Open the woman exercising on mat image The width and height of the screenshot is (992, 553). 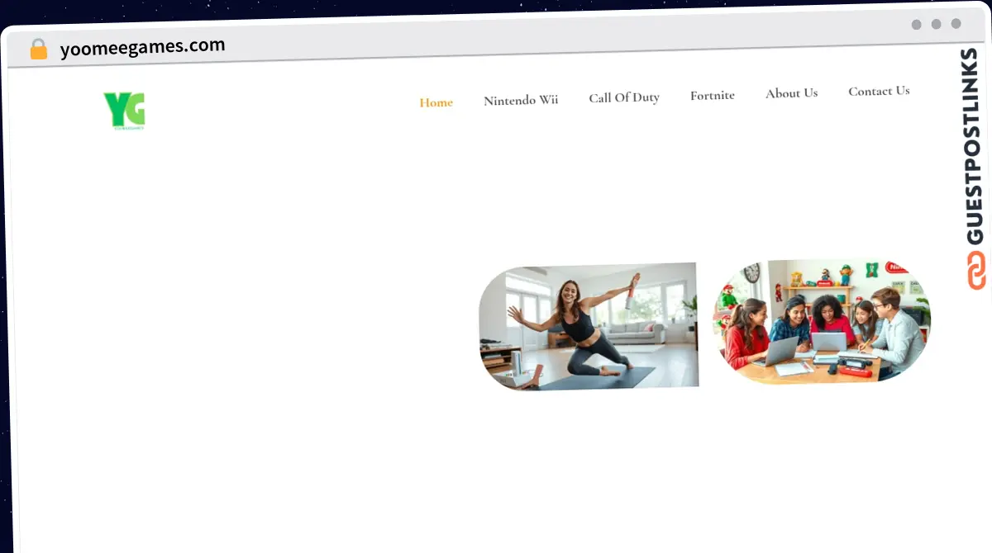coord(589,326)
